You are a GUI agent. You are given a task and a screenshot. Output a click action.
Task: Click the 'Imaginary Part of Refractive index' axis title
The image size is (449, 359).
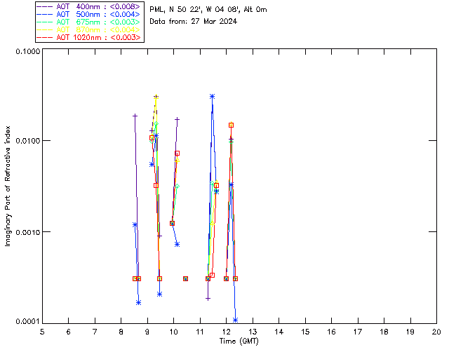[x=8, y=186]
